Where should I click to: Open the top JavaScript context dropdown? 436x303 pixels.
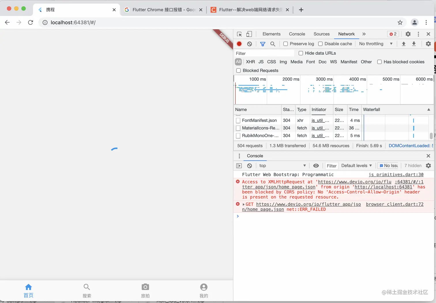click(282, 166)
